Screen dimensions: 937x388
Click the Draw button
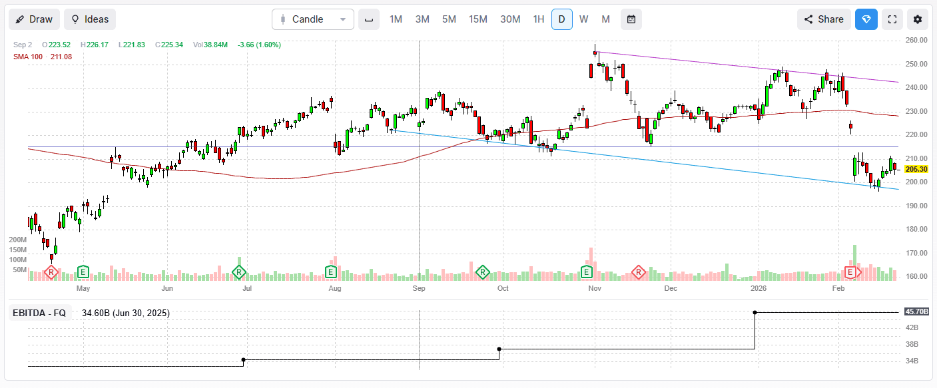click(x=34, y=19)
